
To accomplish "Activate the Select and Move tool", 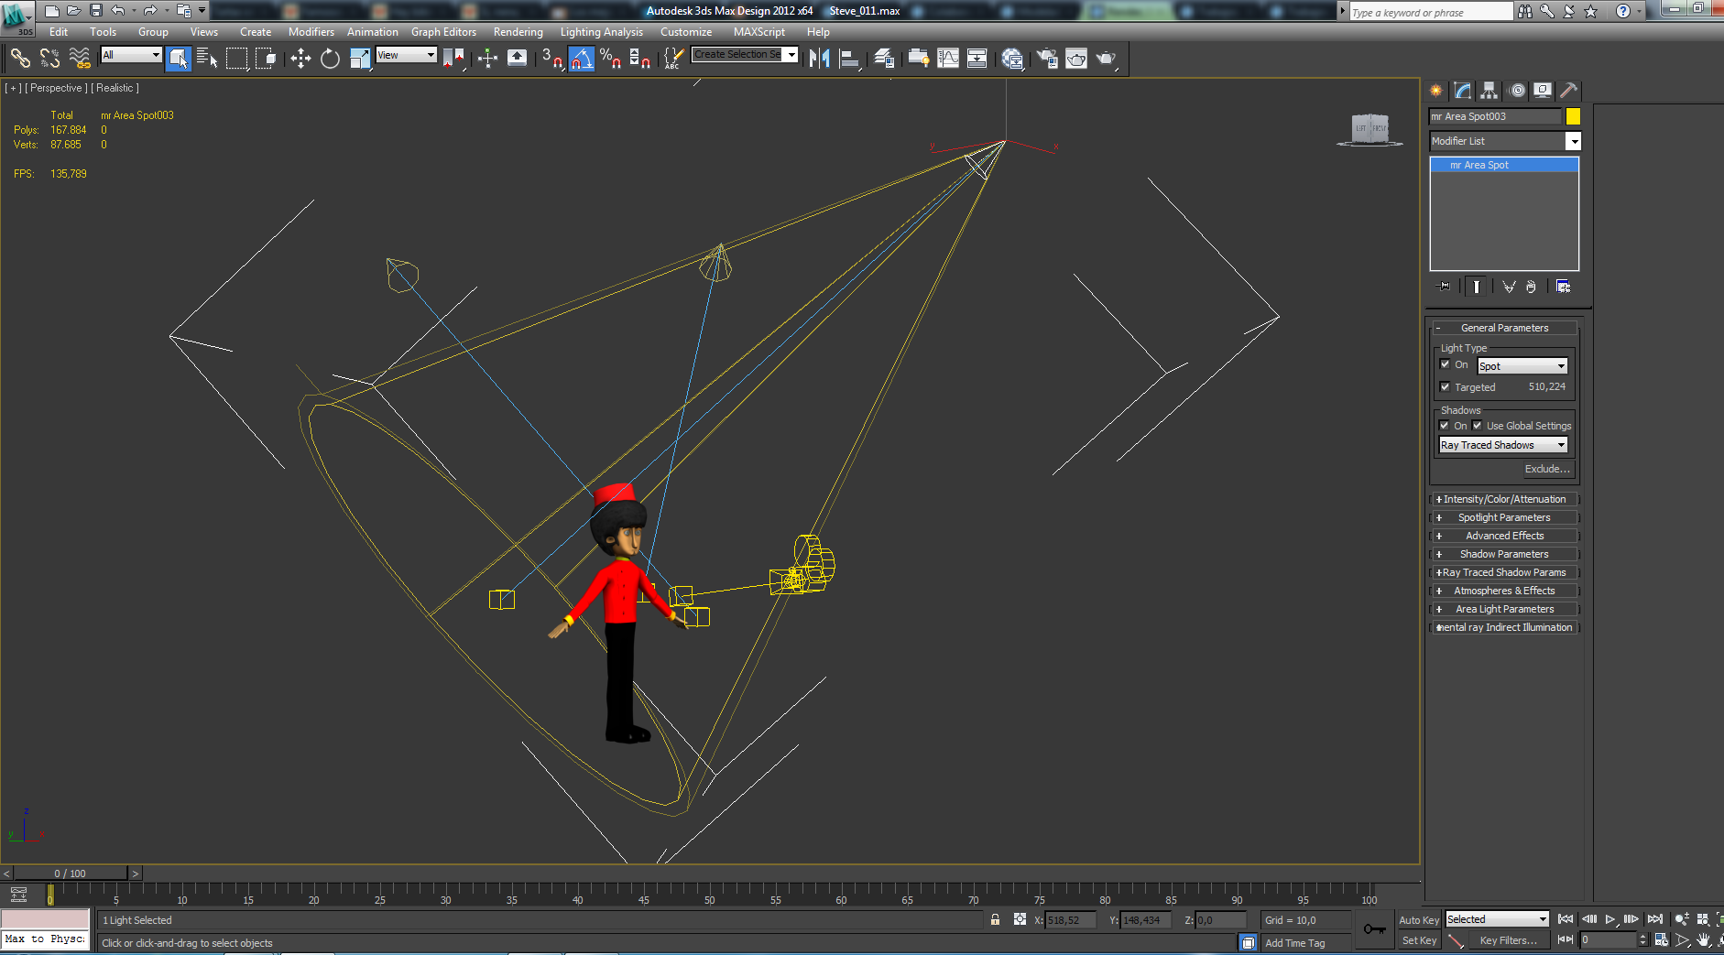I will [301, 59].
